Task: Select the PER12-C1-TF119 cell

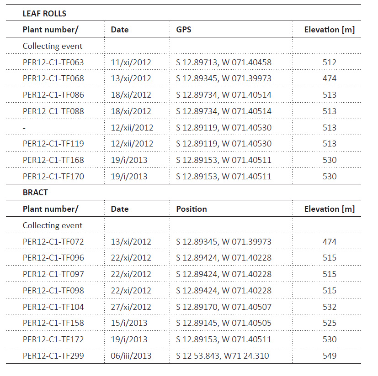Action: 53,144
